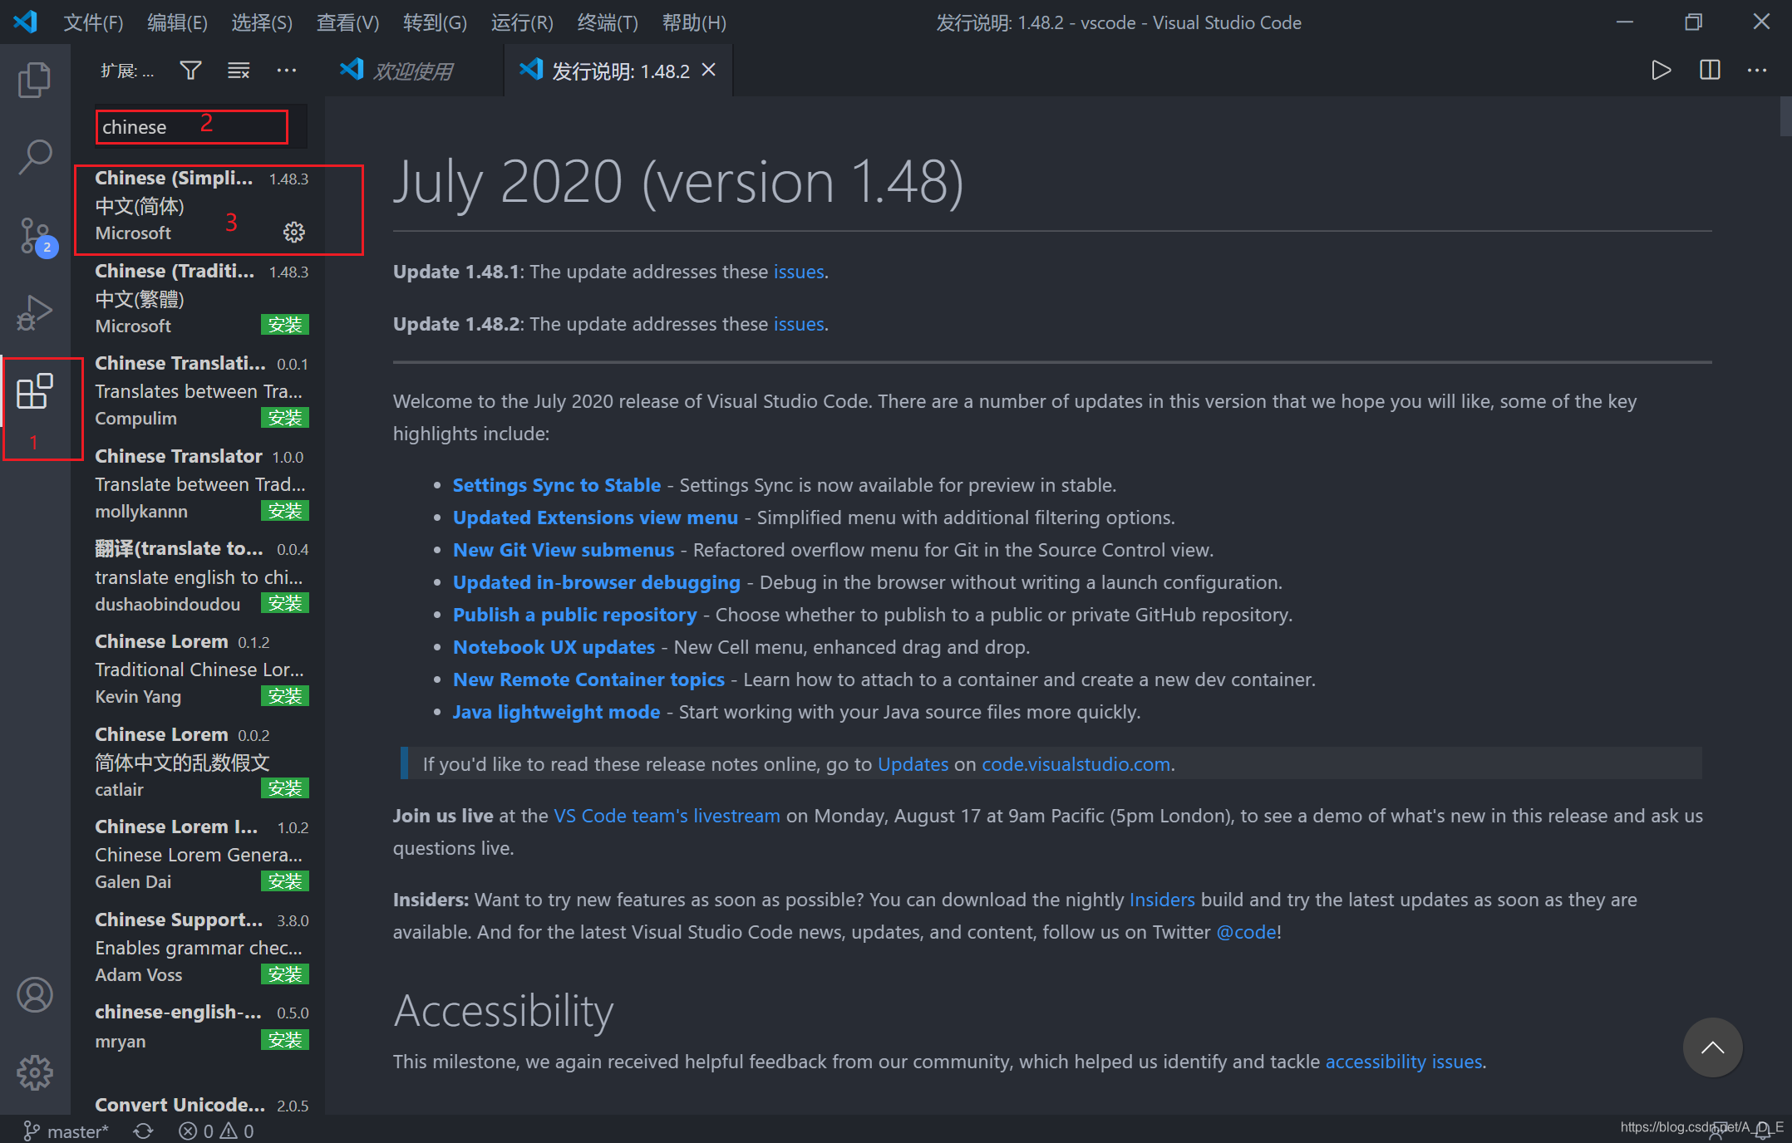Open editor more actions ellipsis
This screenshot has width=1792, height=1143.
pos(1757,71)
